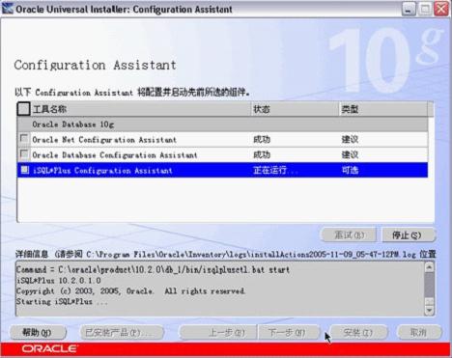Screen dimensions: 452x358
Task: Click the 状态 column header
Action: (295, 109)
